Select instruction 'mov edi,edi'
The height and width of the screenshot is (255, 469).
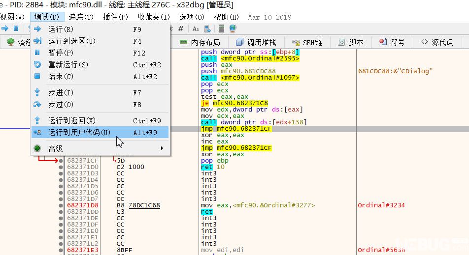222,250
